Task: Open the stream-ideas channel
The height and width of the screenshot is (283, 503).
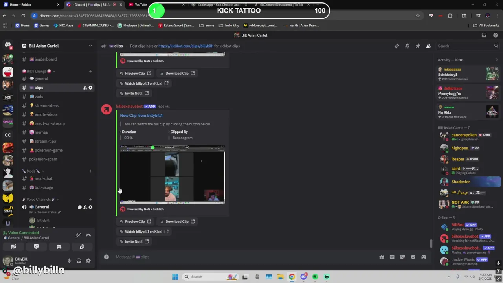Action: 57,105
